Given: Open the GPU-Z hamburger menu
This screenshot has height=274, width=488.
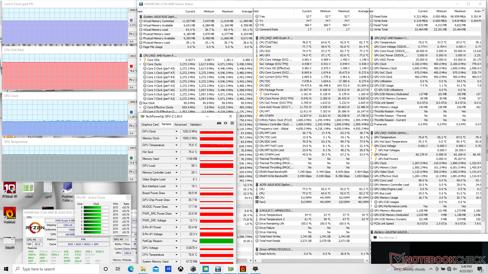Looking at the screenshot, I should pos(232,123).
